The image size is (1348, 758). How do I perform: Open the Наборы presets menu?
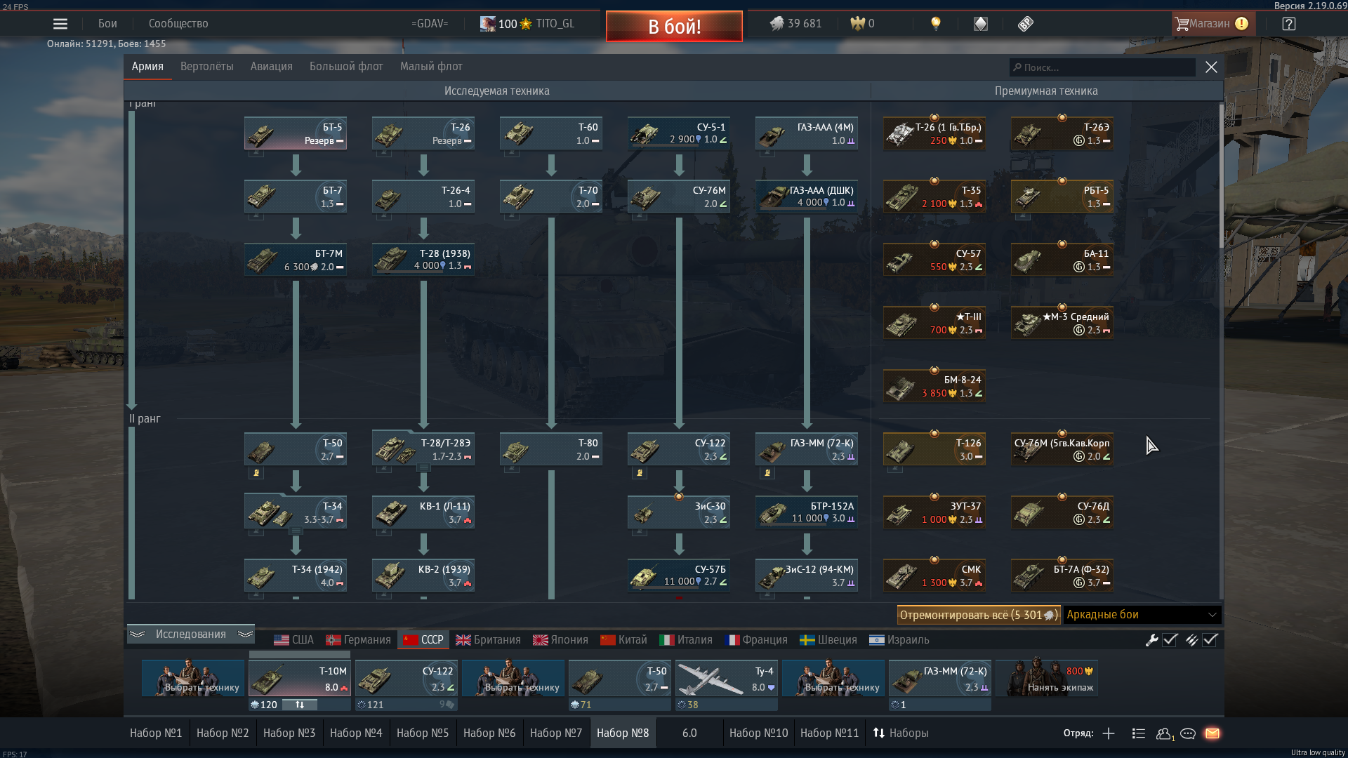901,733
